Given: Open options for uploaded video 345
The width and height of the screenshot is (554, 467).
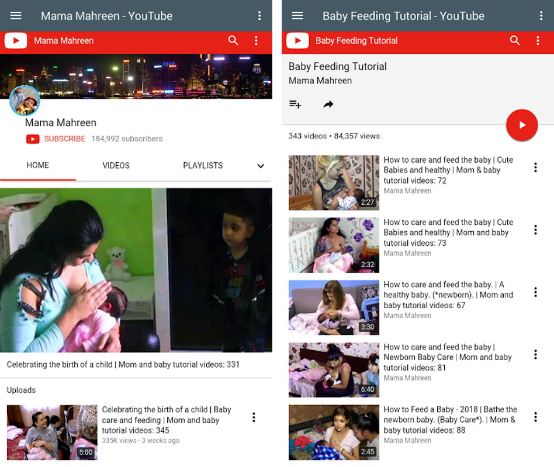Looking at the screenshot, I should [254, 417].
